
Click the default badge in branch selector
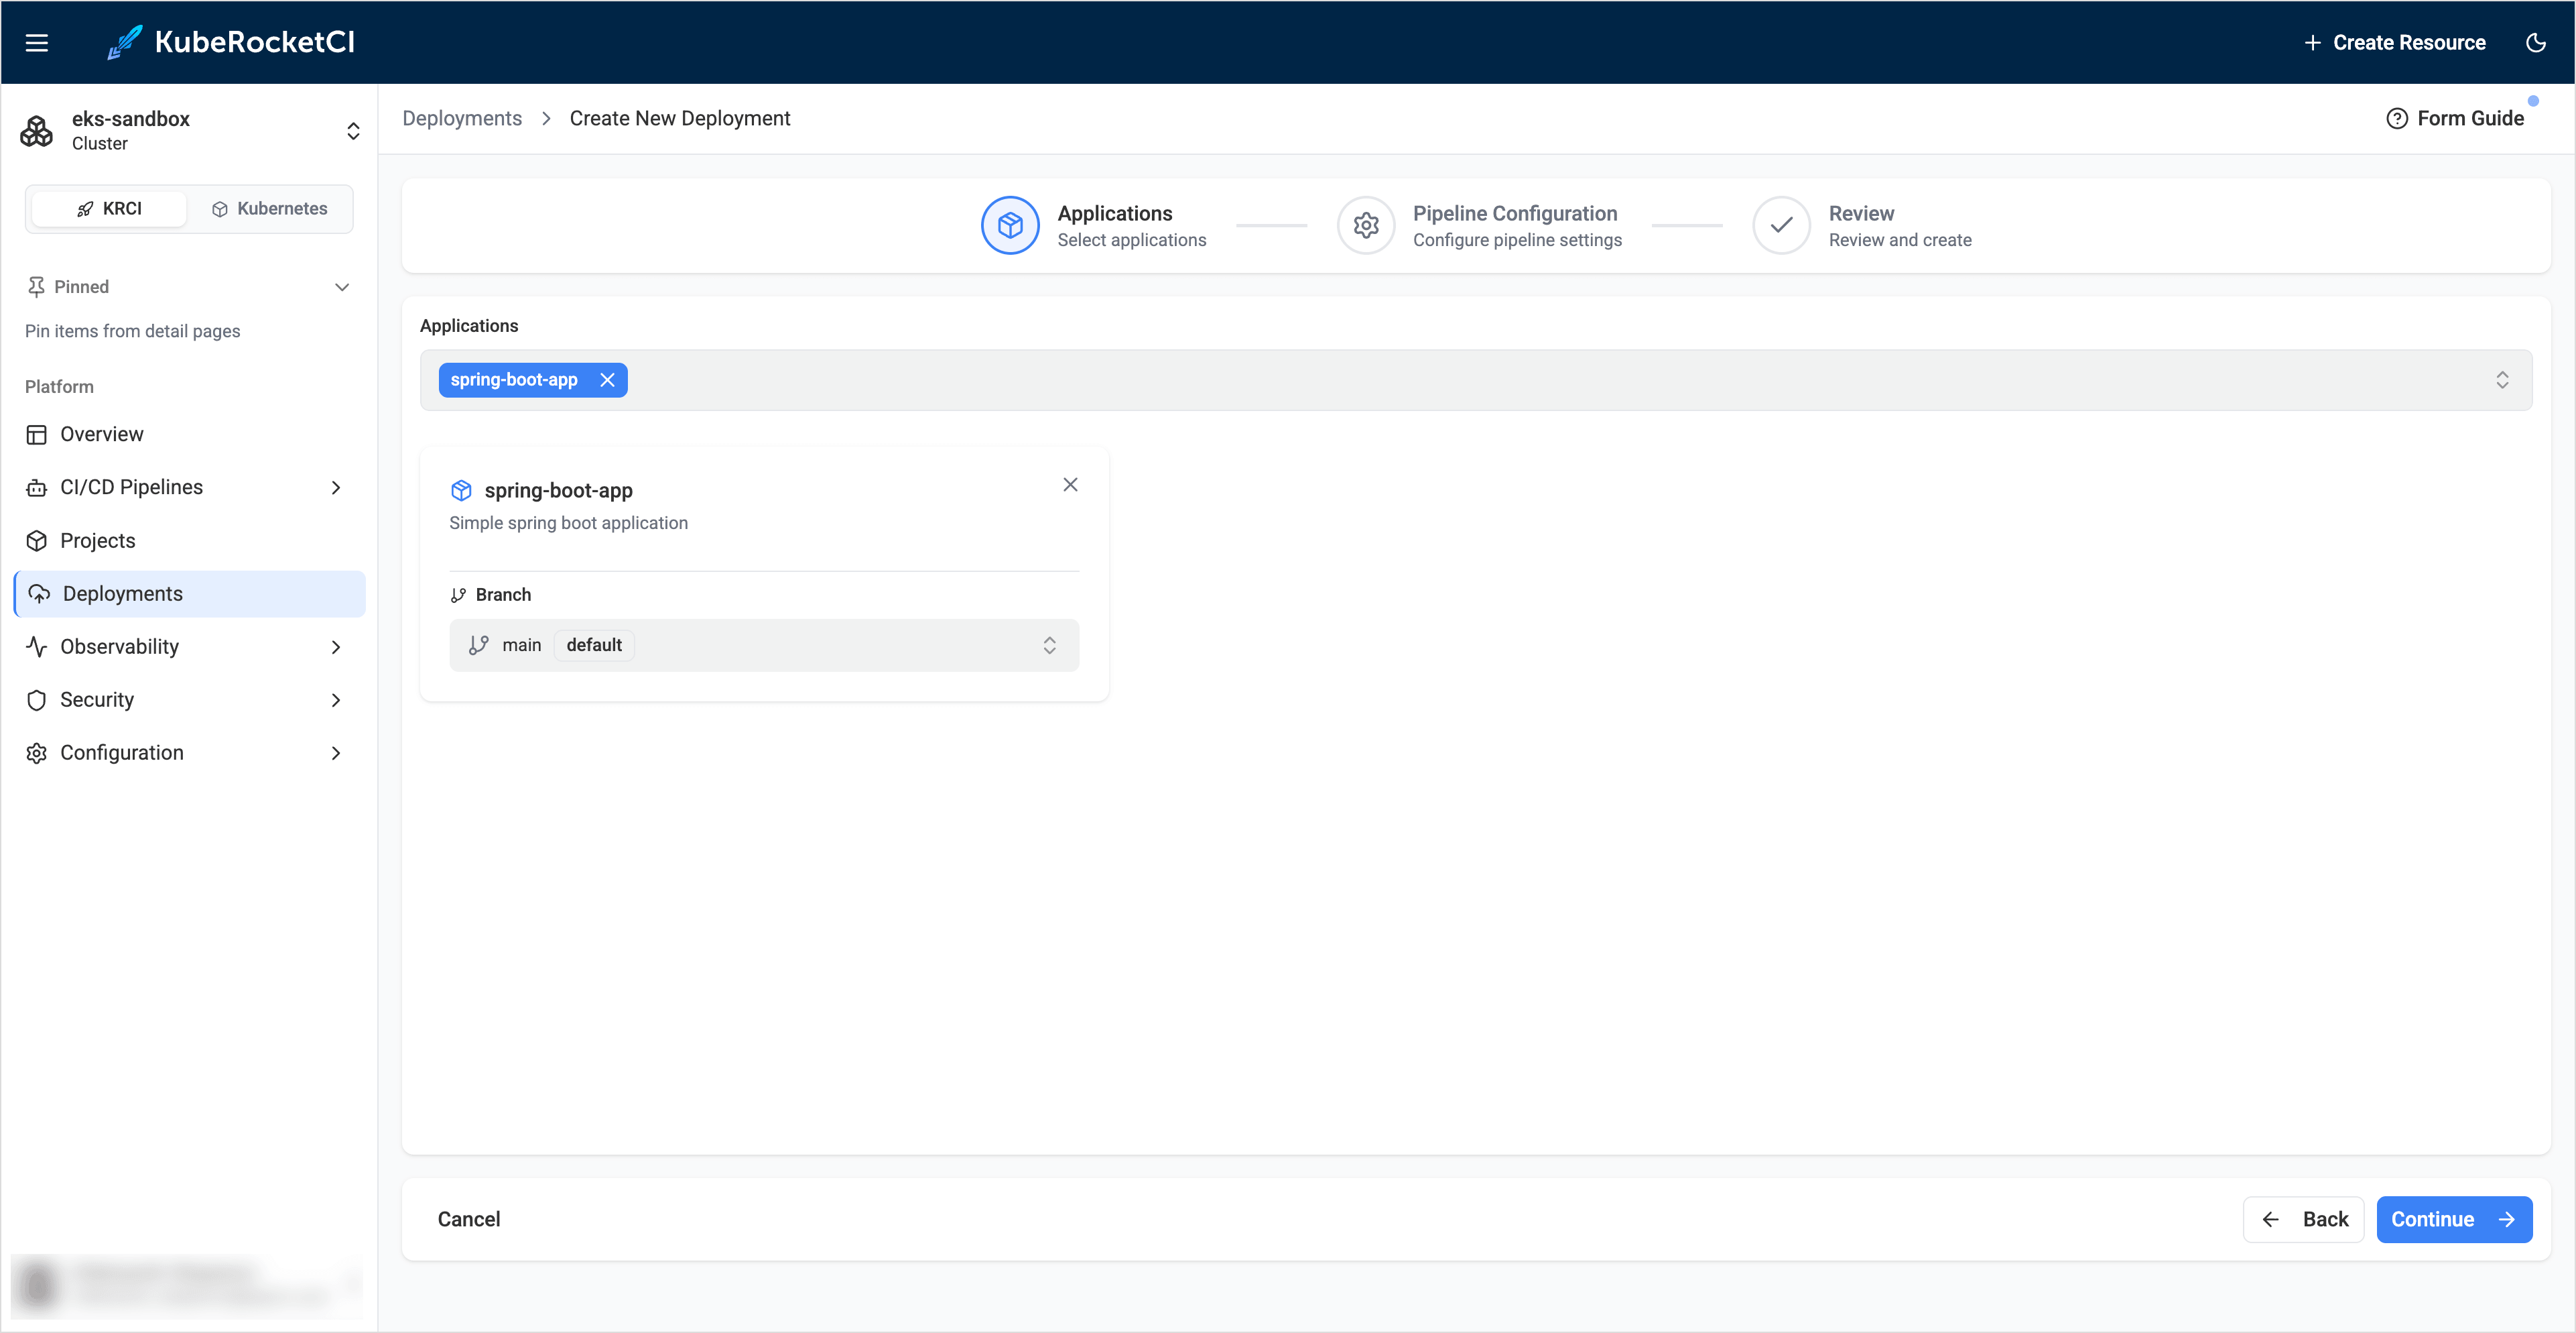[x=594, y=646]
